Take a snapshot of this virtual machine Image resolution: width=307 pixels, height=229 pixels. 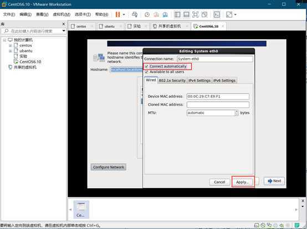(147, 14)
